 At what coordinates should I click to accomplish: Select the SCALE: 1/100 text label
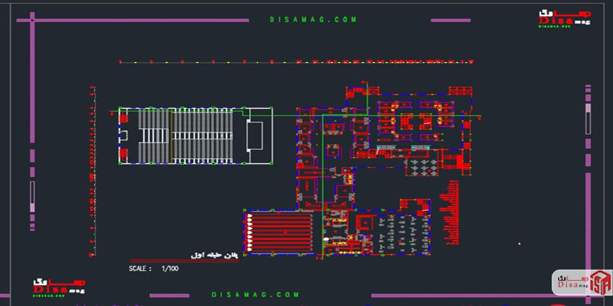(154, 268)
